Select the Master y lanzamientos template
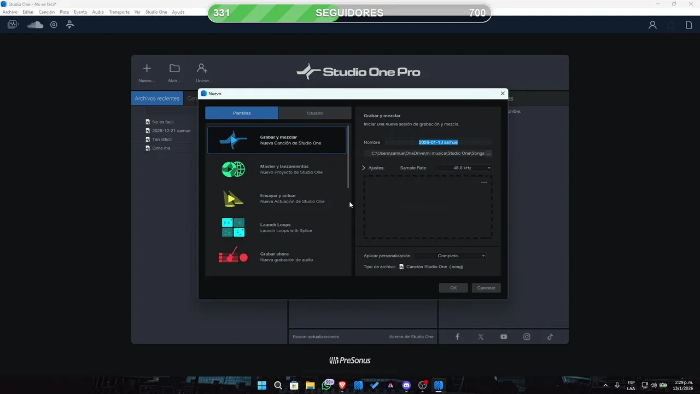700x394 pixels. [277, 169]
